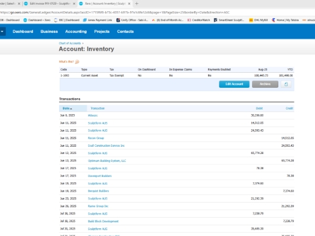Open the Amex Payment Link bookmark

click(98, 20)
